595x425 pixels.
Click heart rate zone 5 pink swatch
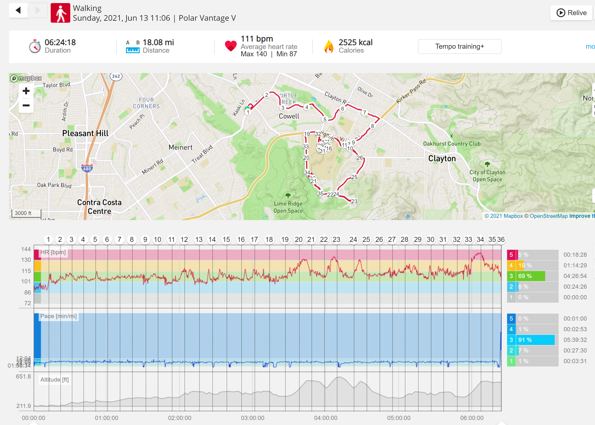[x=511, y=255]
